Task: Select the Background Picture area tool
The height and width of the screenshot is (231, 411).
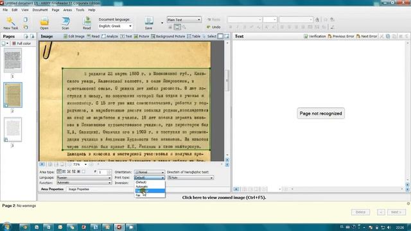Action: [x=168, y=37]
